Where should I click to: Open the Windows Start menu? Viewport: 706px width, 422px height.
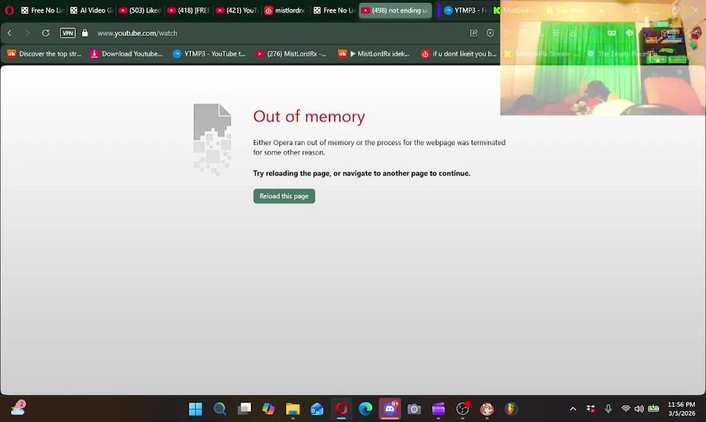(195, 409)
